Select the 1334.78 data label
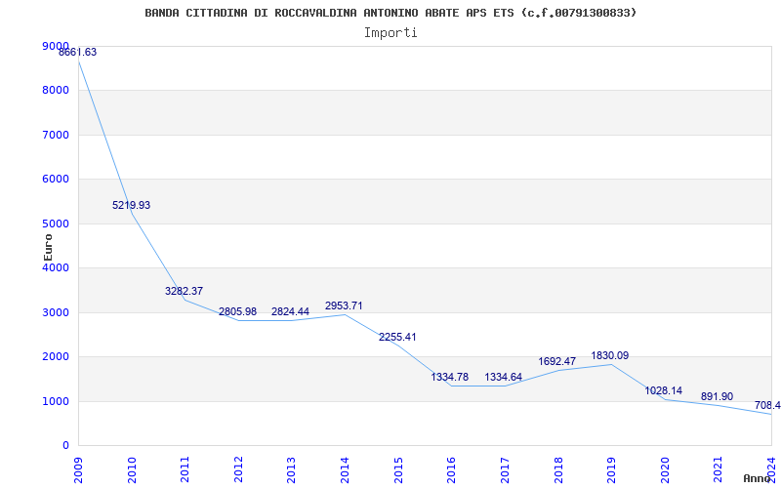The height and width of the screenshot is (488, 781). point(450,377)
